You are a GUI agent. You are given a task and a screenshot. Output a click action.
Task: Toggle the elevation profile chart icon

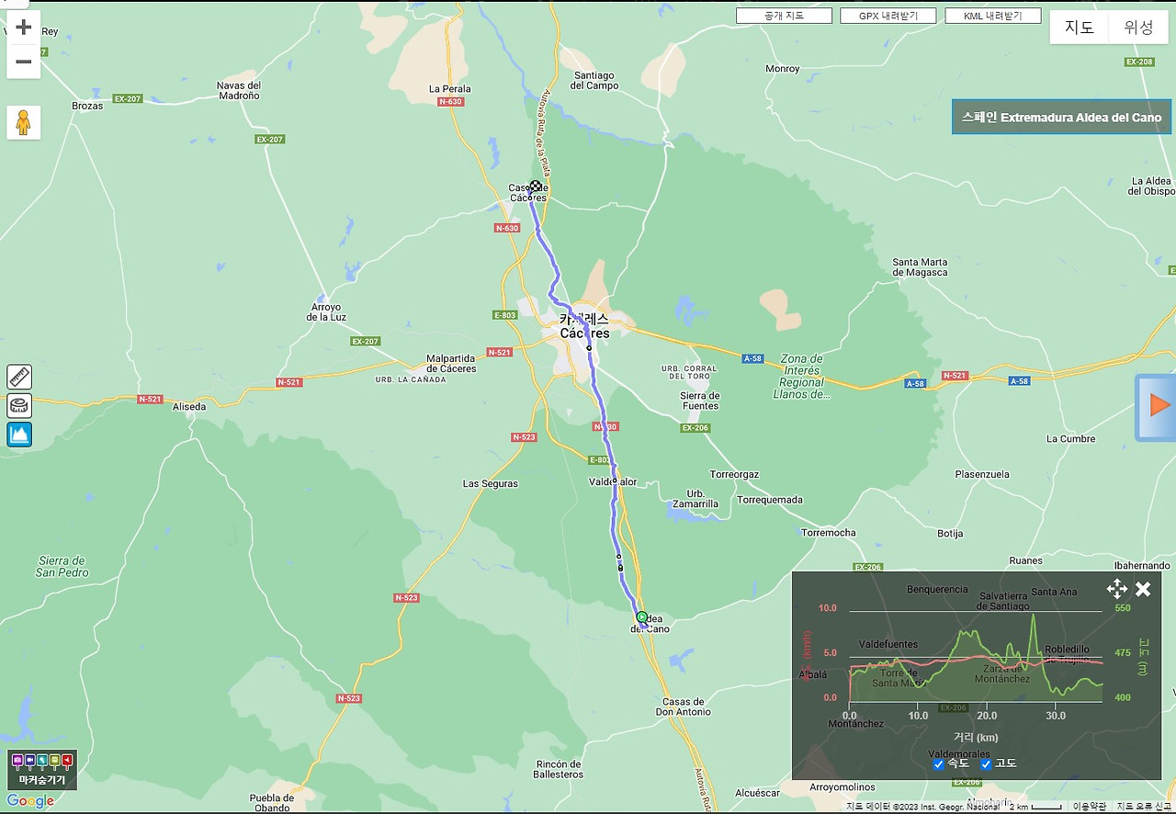tap(19, 434)
